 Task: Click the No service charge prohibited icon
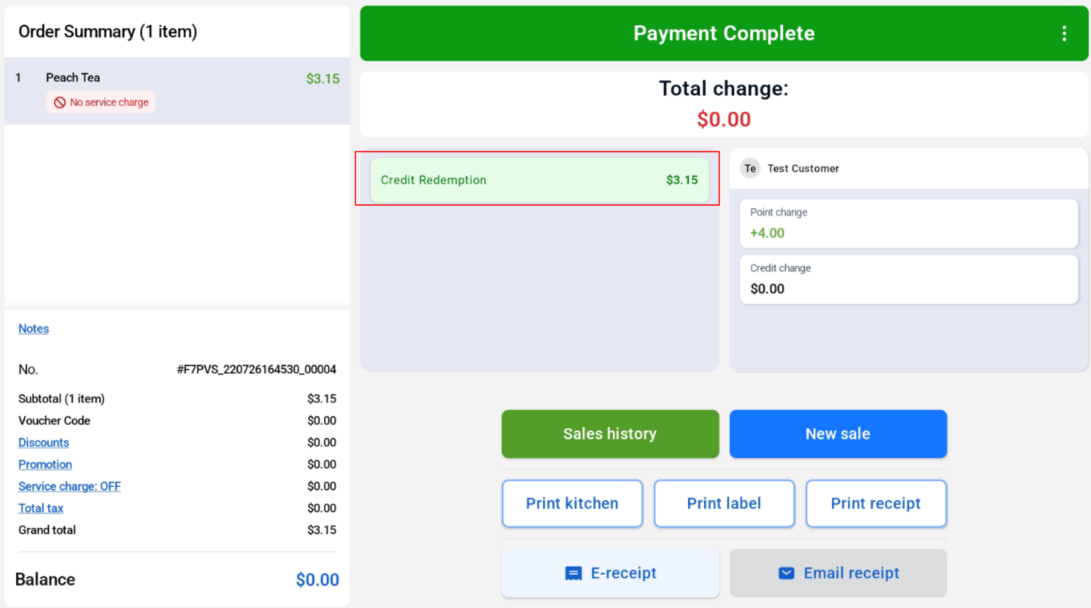[60, 103]
